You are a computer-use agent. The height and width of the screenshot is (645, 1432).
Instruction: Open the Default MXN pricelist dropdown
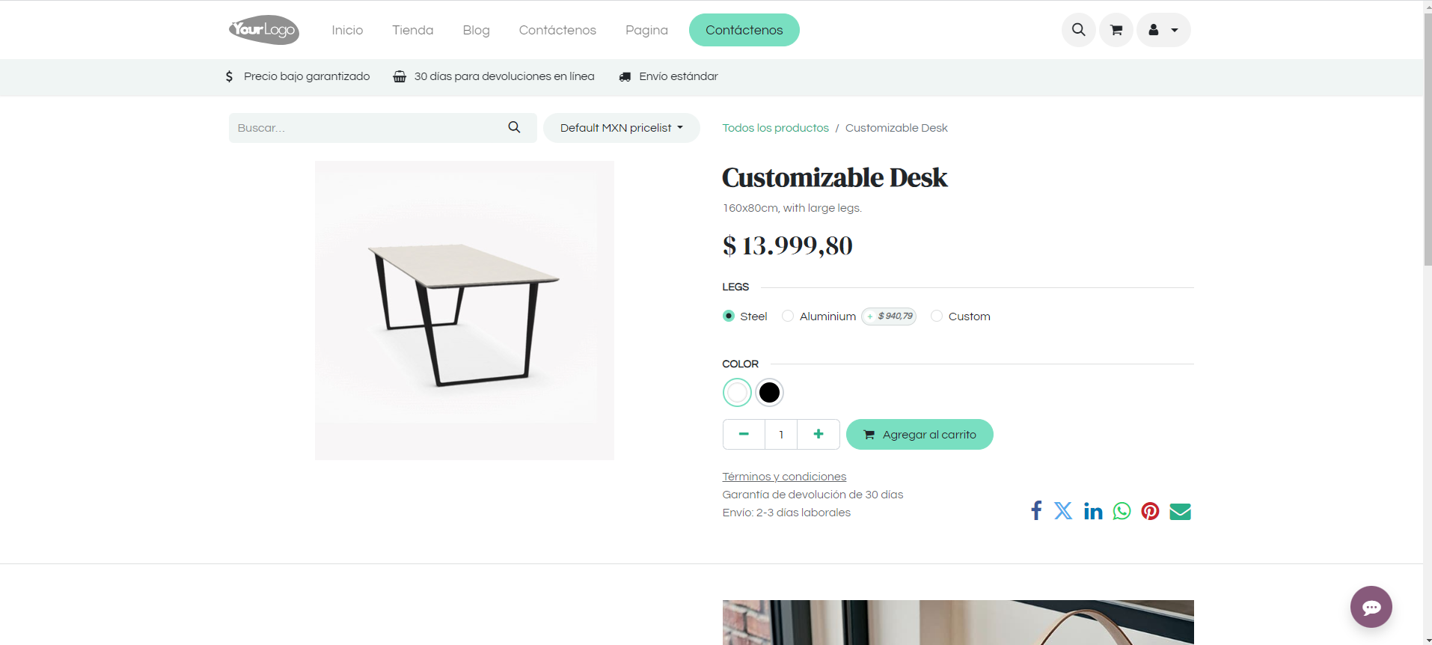click(621, 128)
